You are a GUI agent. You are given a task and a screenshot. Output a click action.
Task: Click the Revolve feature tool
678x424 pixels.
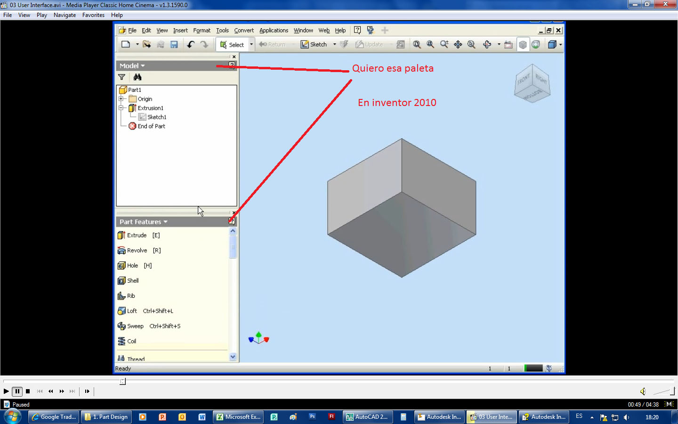click(139, 250)
